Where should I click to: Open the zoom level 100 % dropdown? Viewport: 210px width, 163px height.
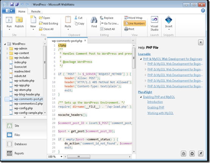61,157
